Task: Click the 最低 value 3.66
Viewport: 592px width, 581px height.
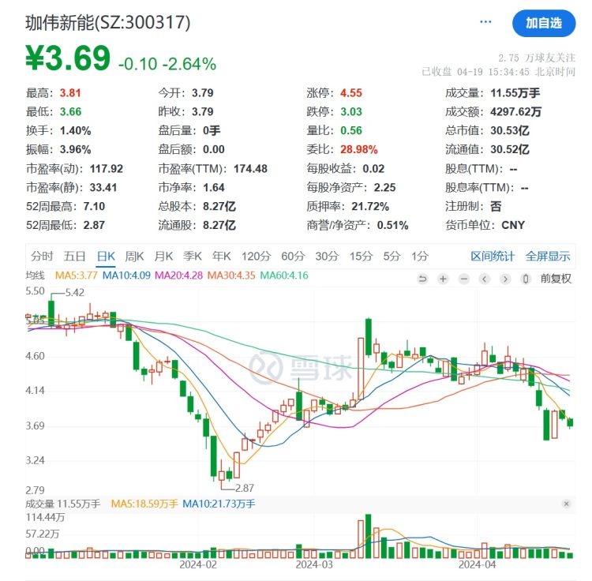Action: click(x=70, y=112)
